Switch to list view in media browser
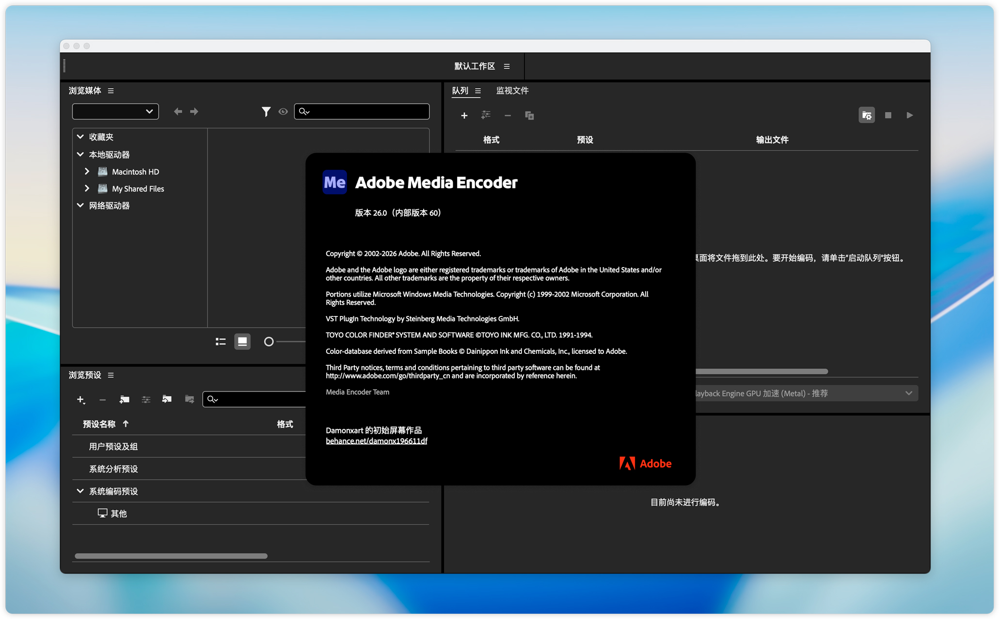Viewport: 999px width, 619px height. (221, 342)
